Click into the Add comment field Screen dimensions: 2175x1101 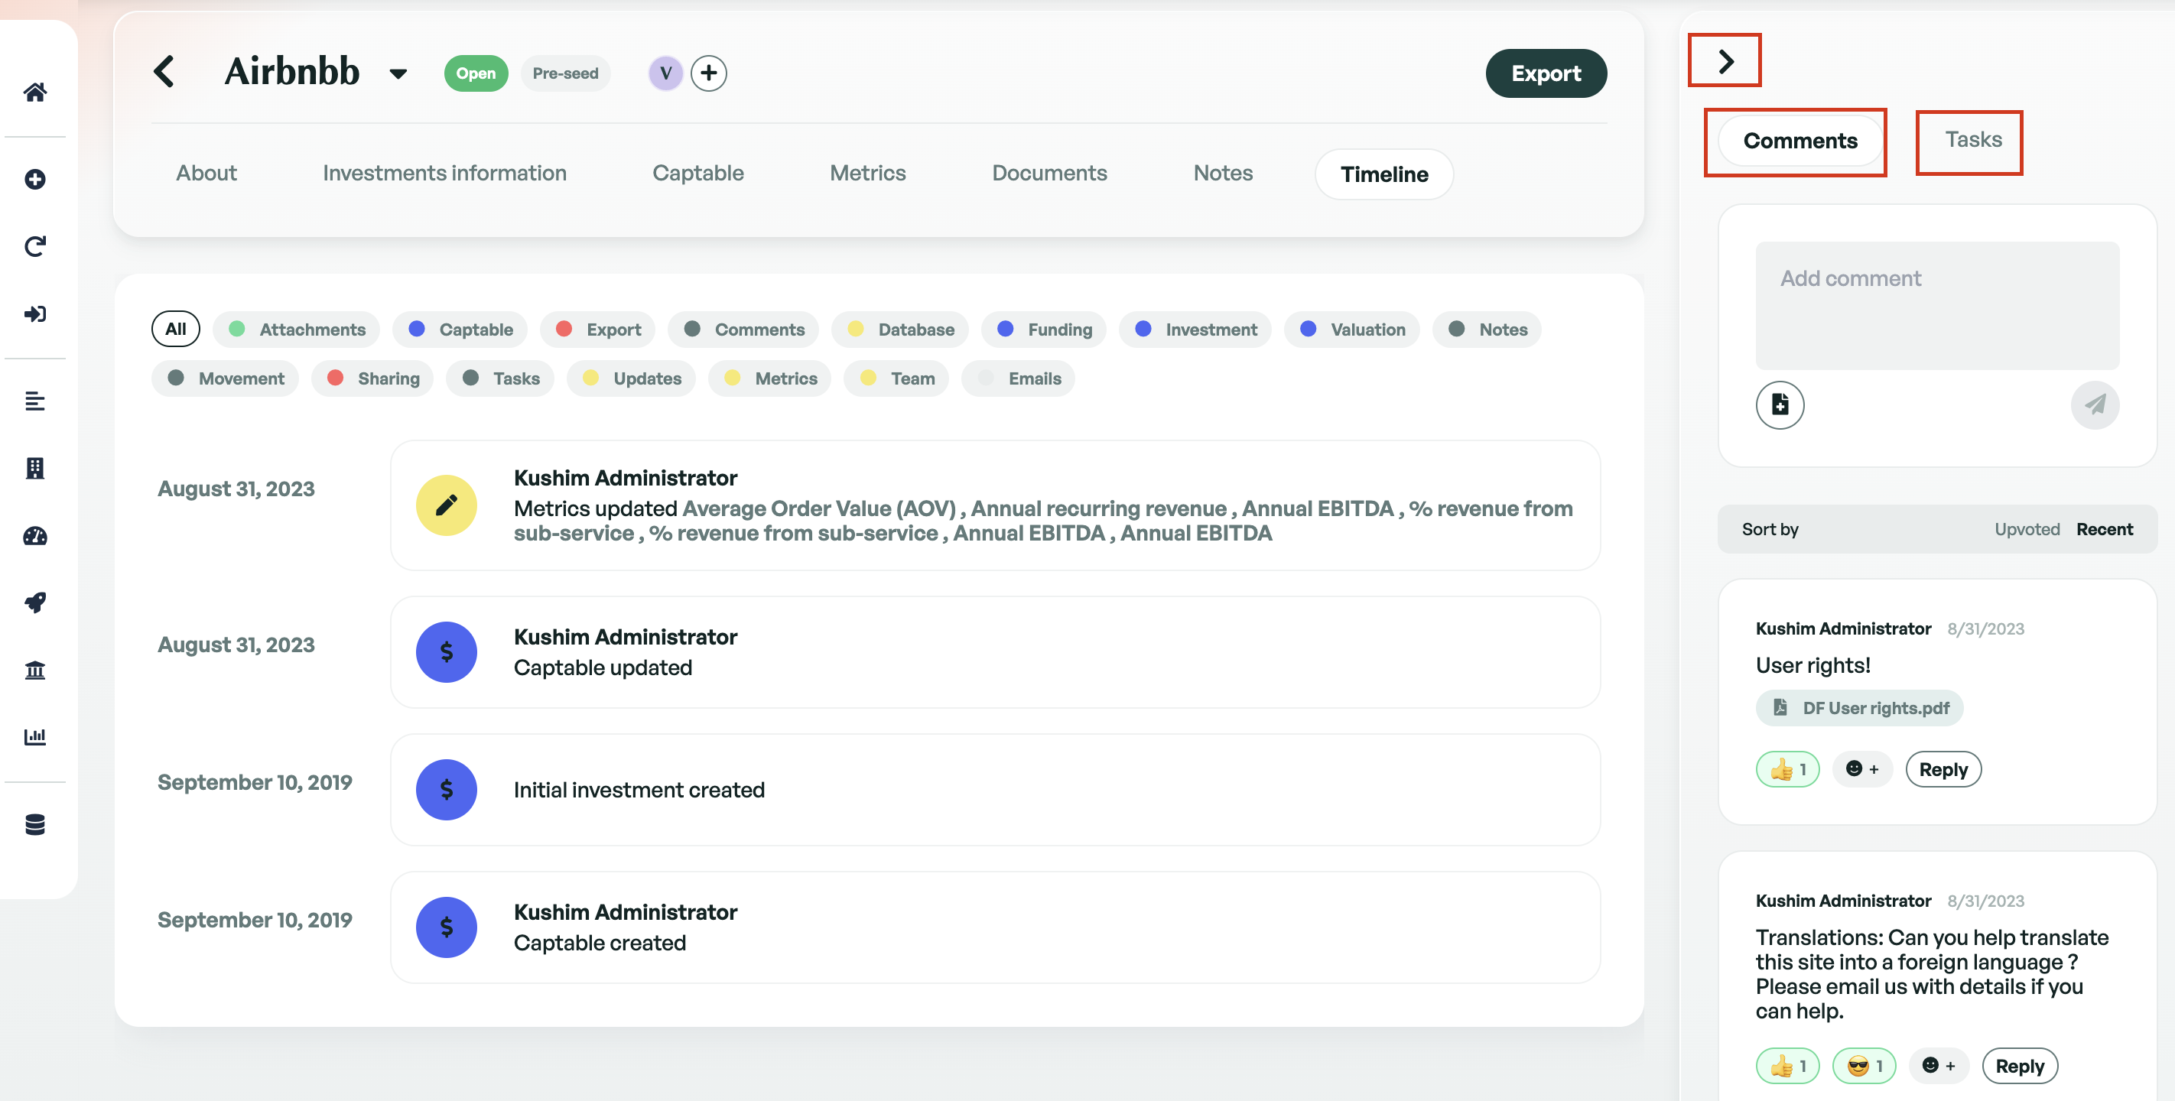click(x=1937, y=306)
